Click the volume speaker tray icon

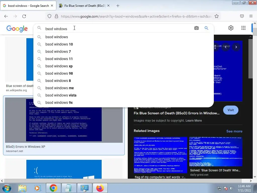click(x=232, y=188)
